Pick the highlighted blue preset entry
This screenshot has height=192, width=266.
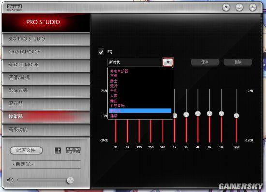point(140,111)
